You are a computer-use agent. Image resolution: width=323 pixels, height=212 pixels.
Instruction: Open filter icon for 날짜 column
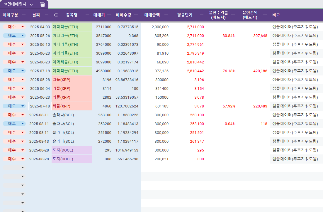[x=47, y=15]
